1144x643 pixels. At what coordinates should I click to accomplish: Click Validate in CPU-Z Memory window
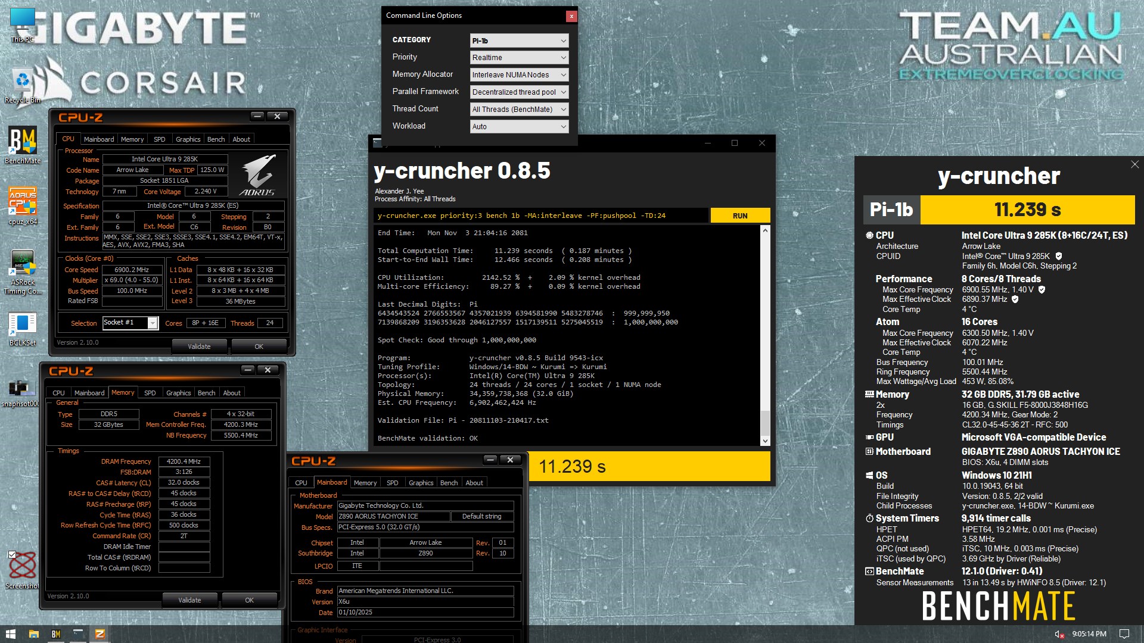coord(189,600)
